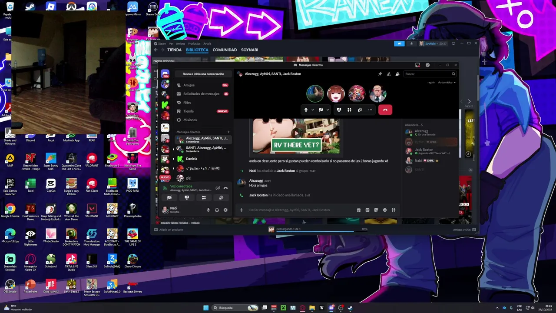Toggle member list icon in Discord header
556x313 pixels.
coord(397,74)
